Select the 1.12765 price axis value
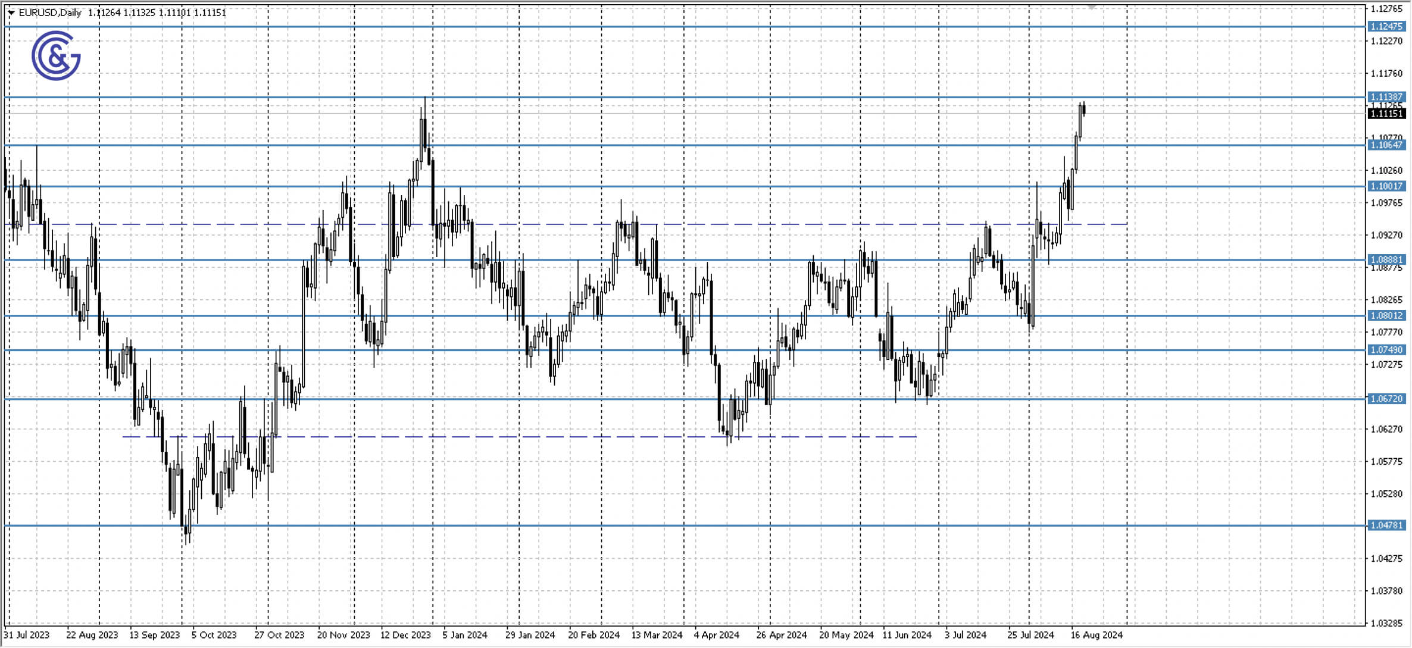 coord(1387,8)
